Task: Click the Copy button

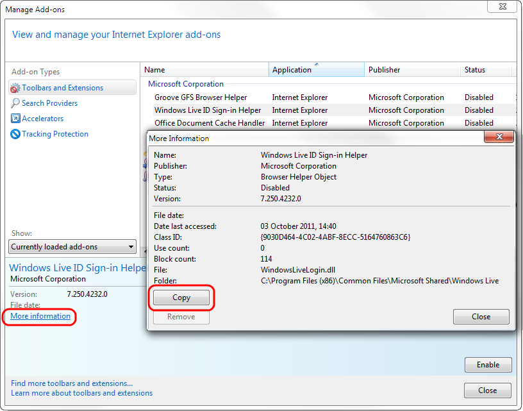Action: pos(181,298)
